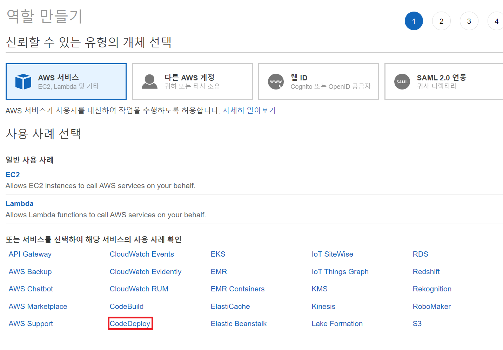Select KMS service
This screenshot has width=503, height=350.
[320, 289]
